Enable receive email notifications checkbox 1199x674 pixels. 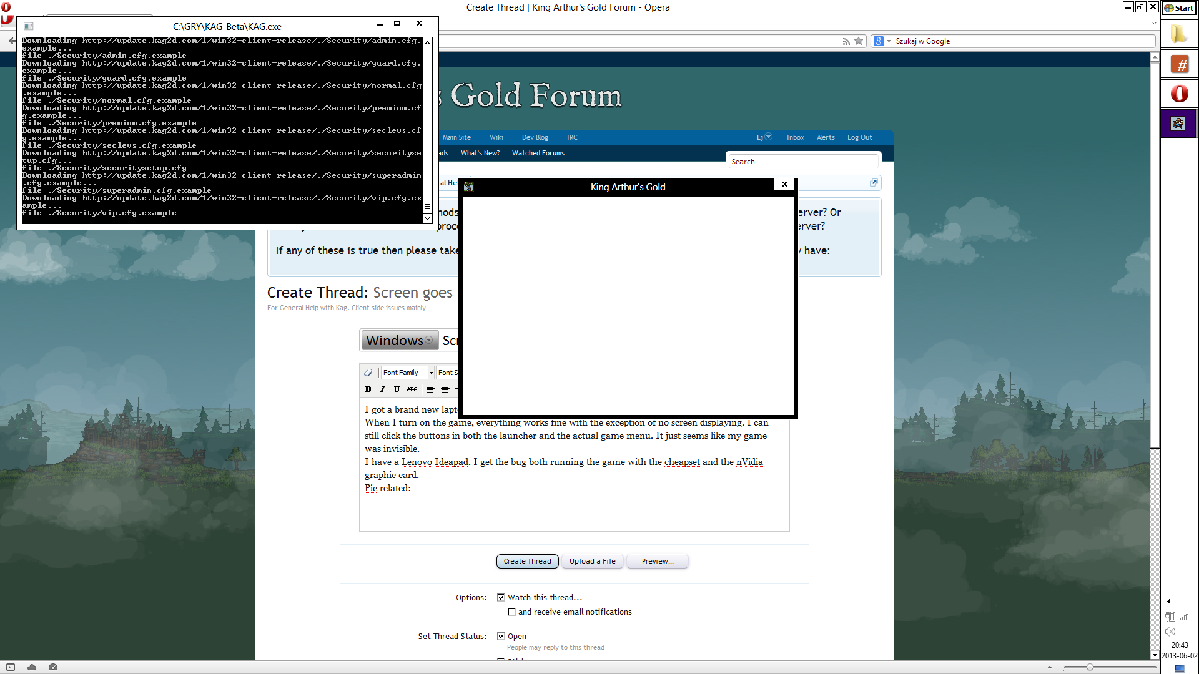tap(511, 612)
